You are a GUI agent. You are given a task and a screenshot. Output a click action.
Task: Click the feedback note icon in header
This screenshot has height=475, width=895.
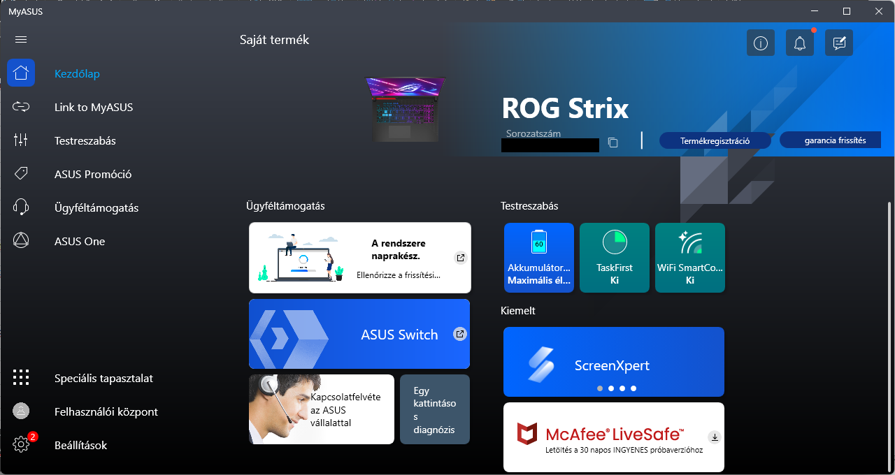click(839, 43)
